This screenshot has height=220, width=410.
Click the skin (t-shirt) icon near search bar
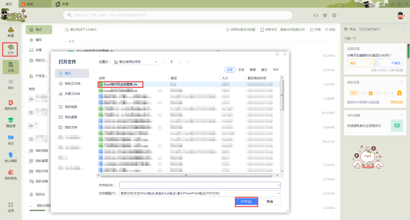click(x=325, y=15)
